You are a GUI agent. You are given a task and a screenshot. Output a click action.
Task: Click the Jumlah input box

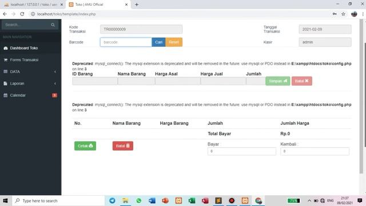click(x=256, y=81)
